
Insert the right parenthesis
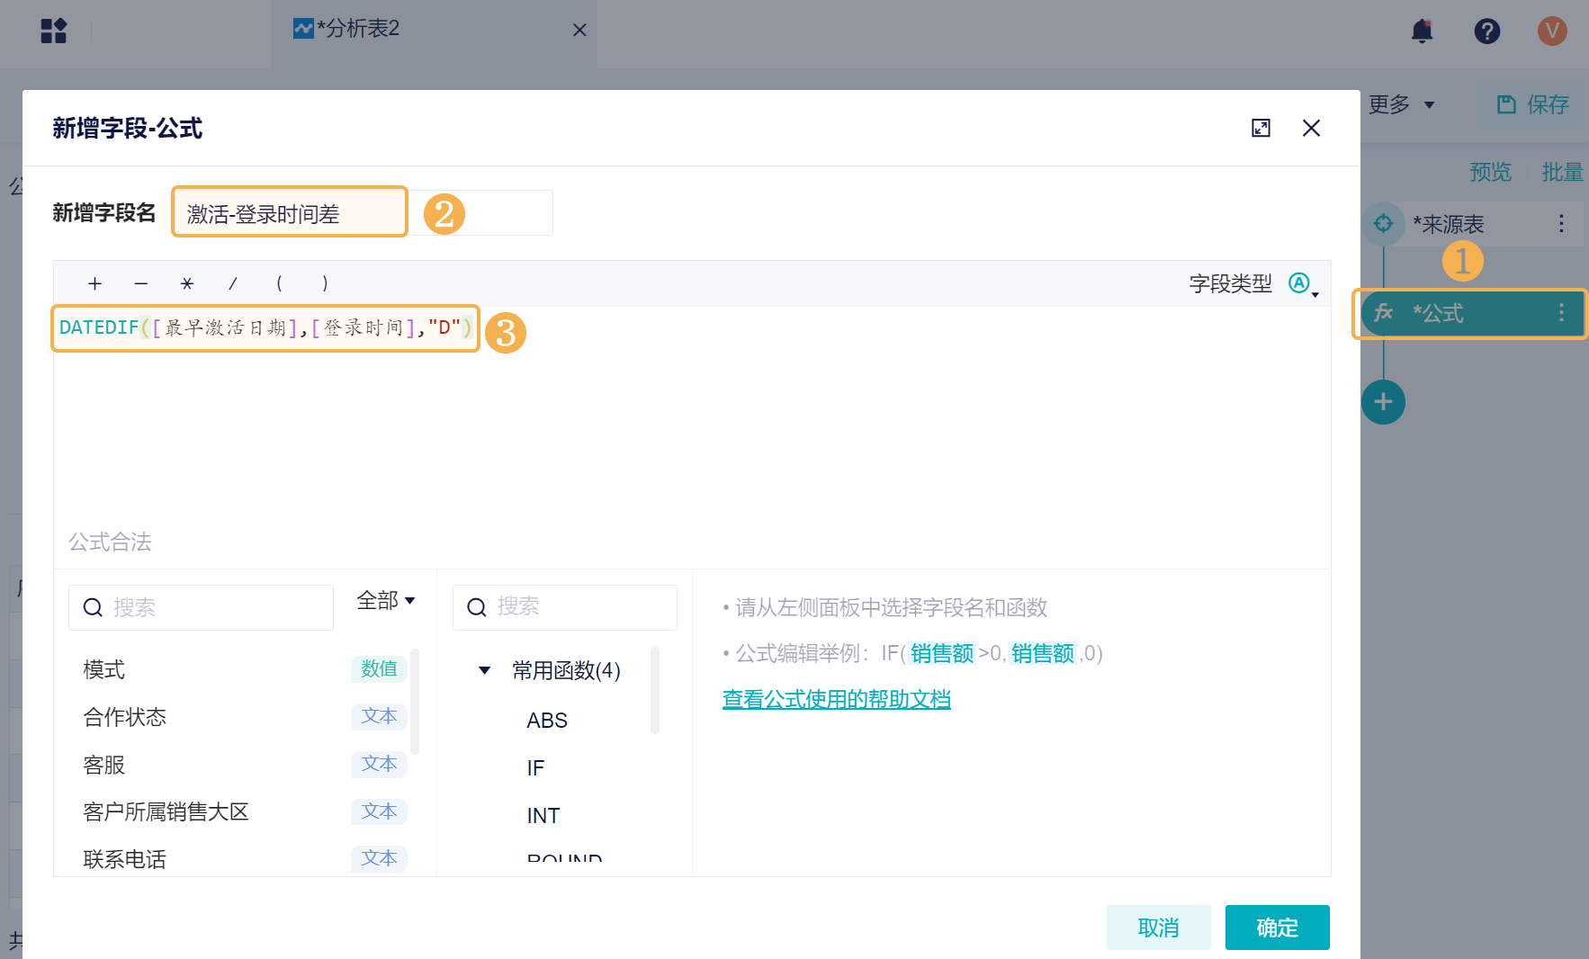(325, 284)
